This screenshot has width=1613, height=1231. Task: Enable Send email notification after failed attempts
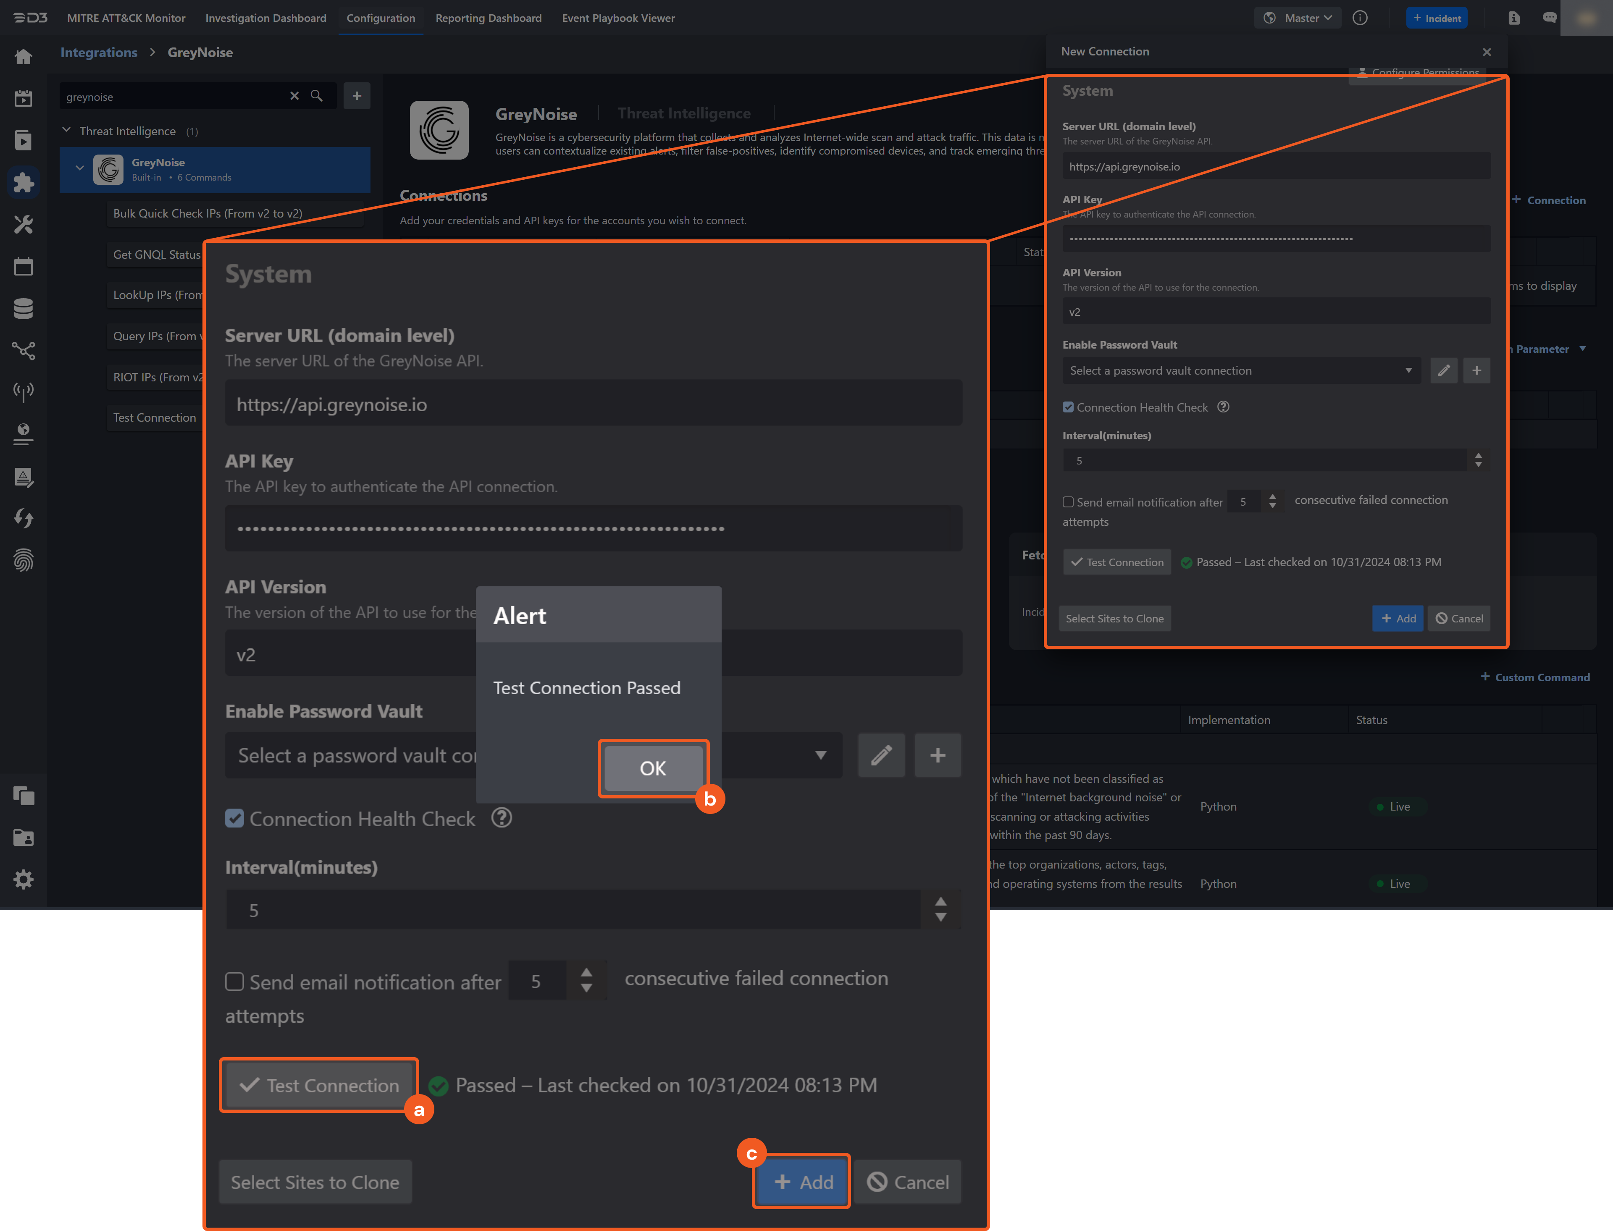(235, 982)
